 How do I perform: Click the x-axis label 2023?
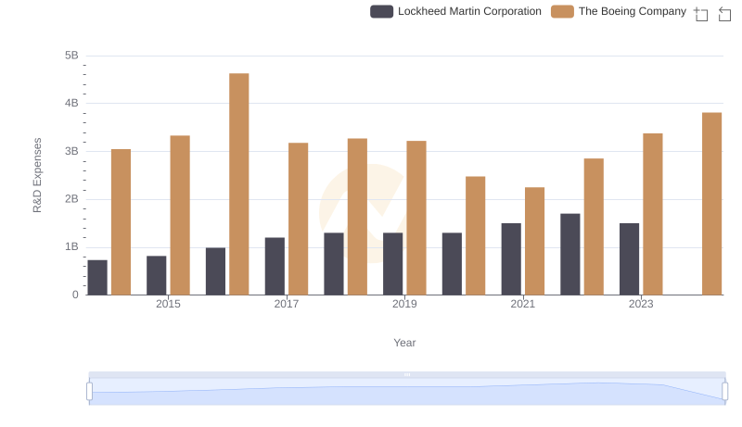coord(641,304)
